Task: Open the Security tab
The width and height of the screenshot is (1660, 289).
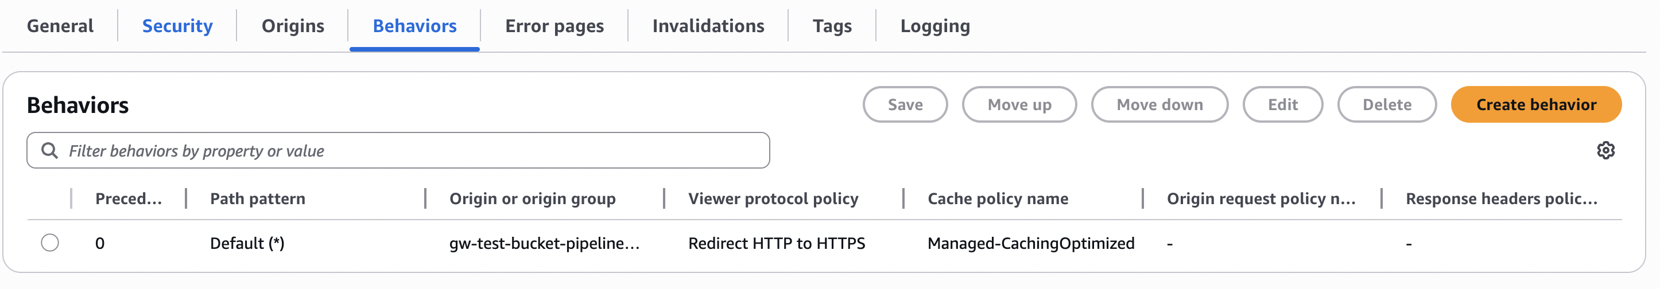Action: click(x=177, y=26)
